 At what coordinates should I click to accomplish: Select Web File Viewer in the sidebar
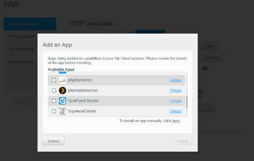(21, 62)
